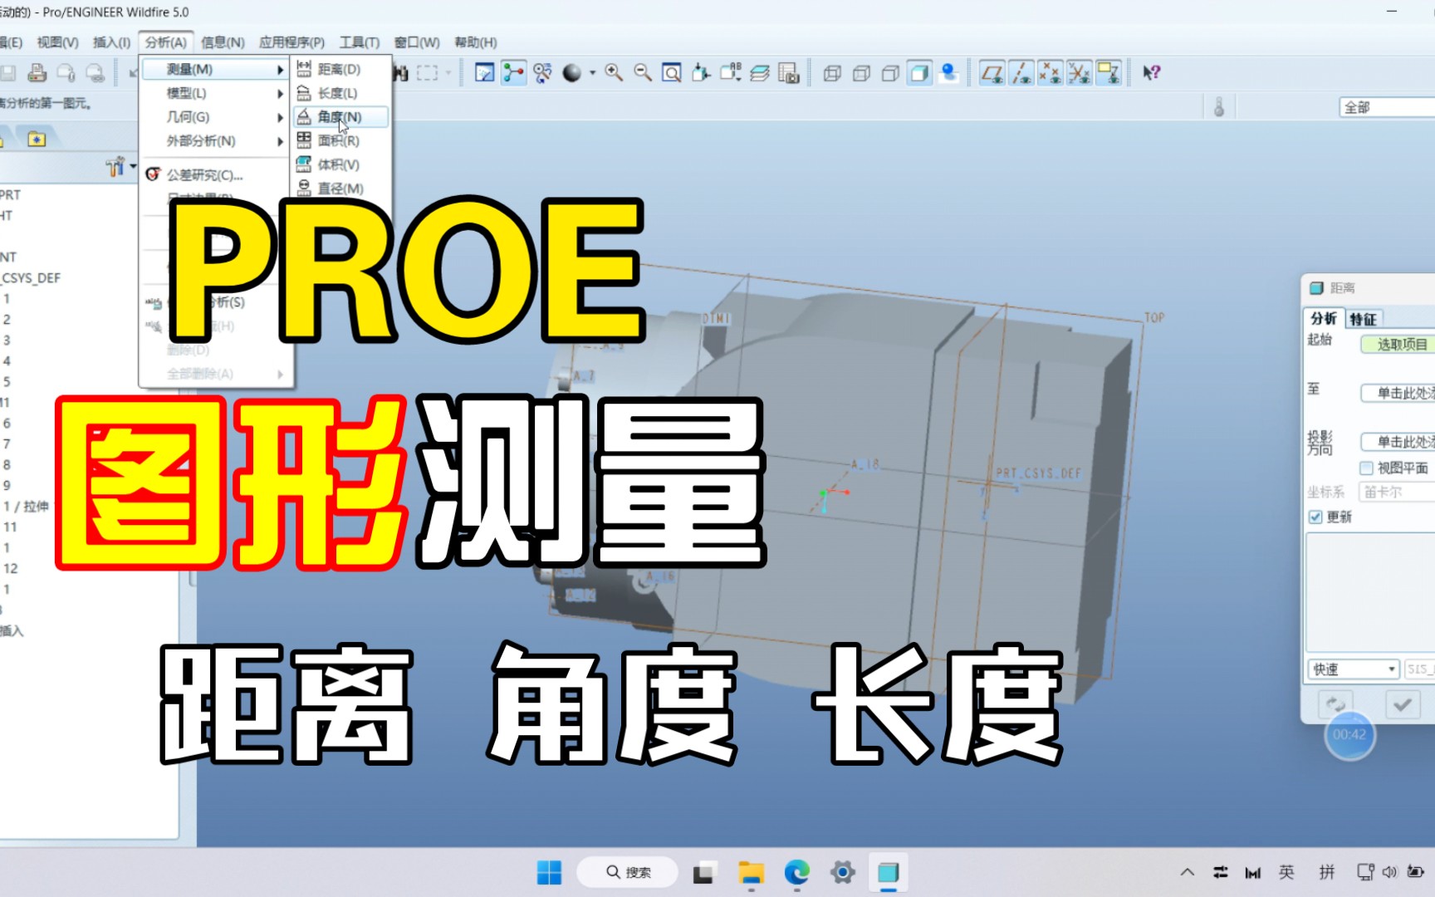
Task: Click the layers icon in toolbar
Action: 760,73
